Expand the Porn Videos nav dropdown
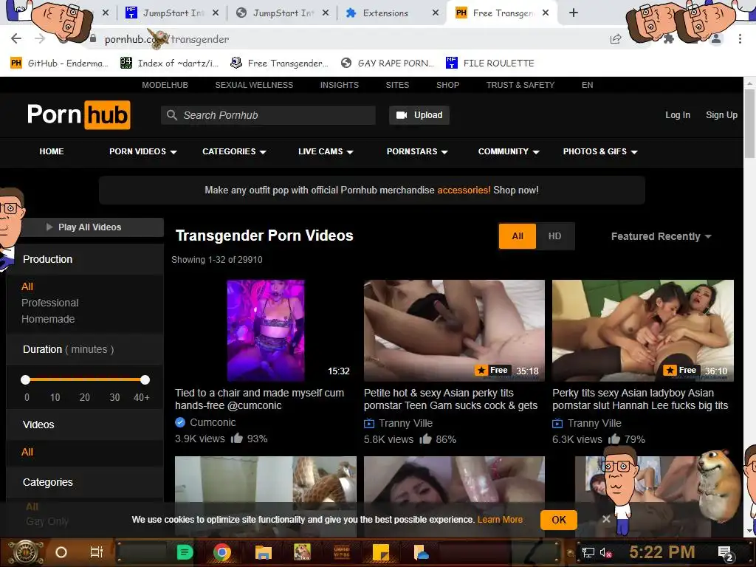Viewport: 756px width, 567px height. coord(142,151)
